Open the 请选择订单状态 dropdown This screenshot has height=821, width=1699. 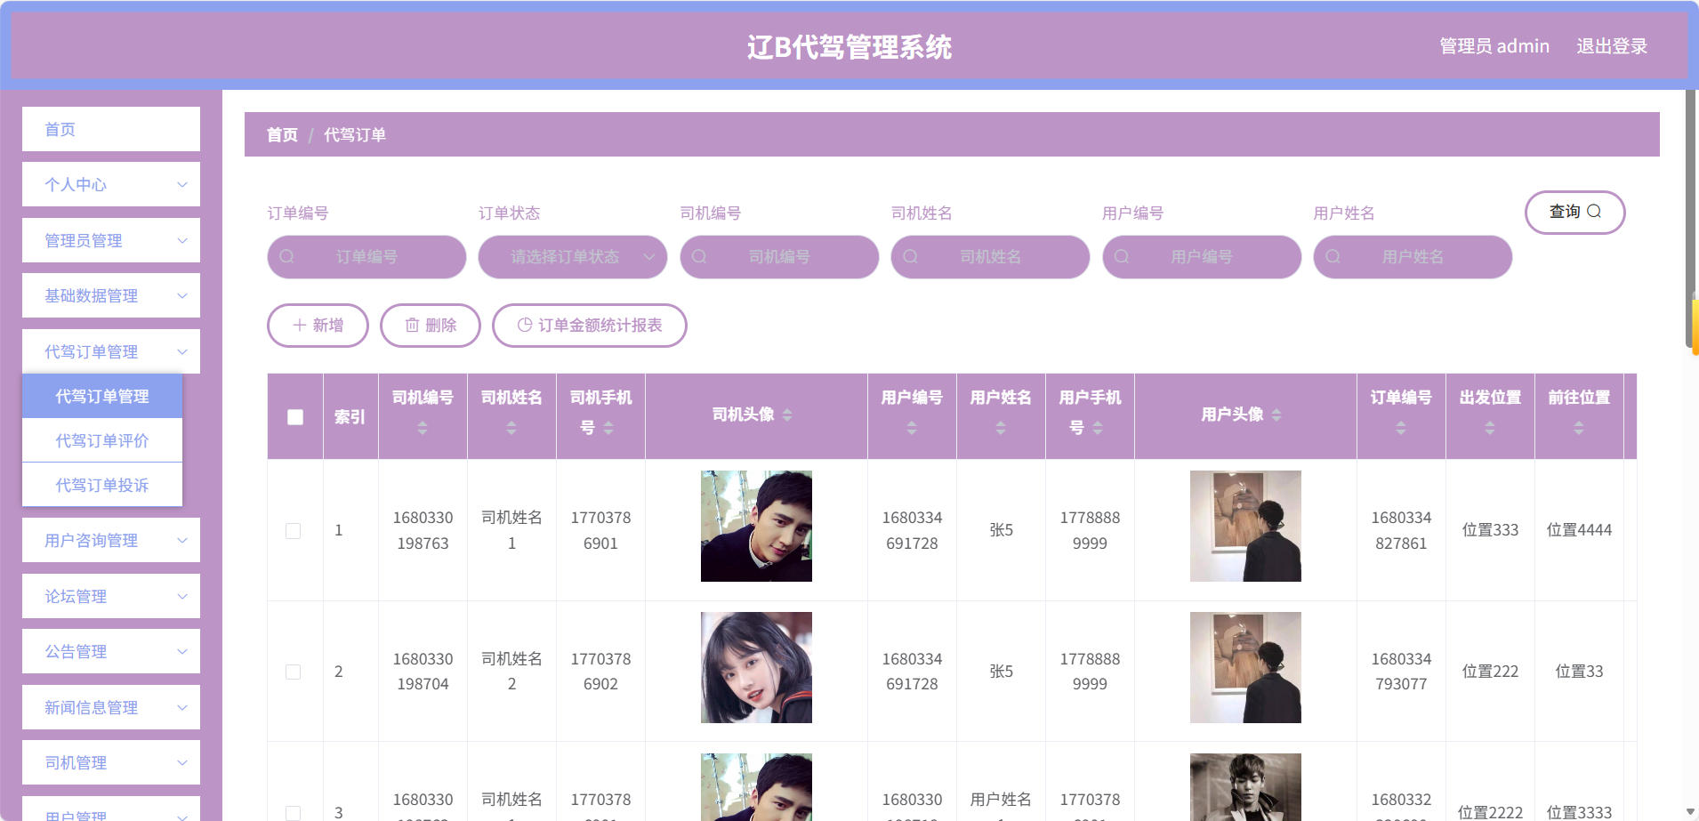573,257
